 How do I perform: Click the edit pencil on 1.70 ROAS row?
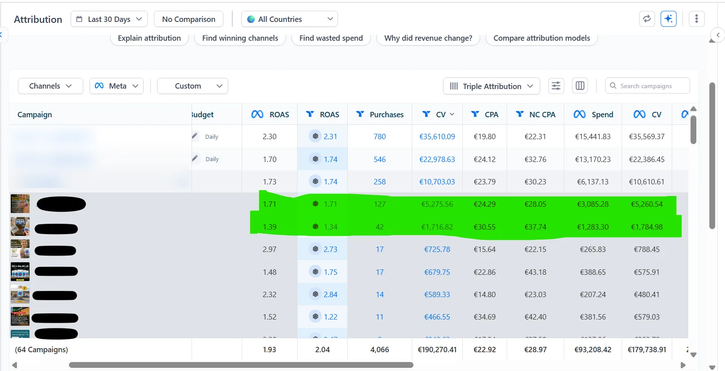[195, 158]
